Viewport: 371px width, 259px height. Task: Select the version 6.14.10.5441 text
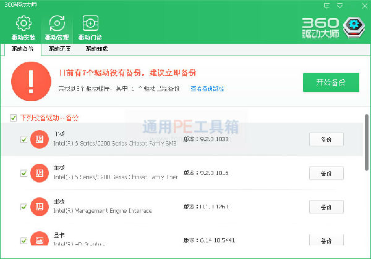(x=209, y=240)
